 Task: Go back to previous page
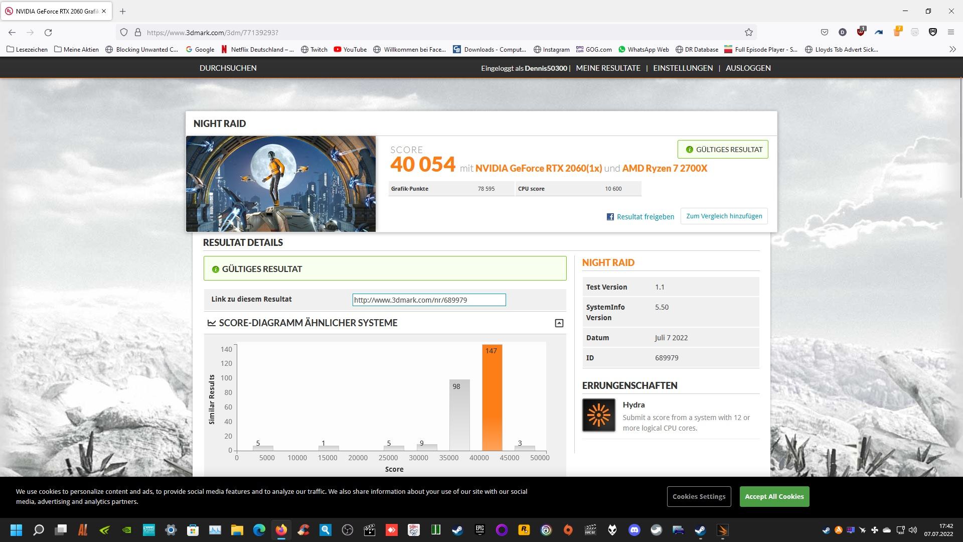pos(12,32)
